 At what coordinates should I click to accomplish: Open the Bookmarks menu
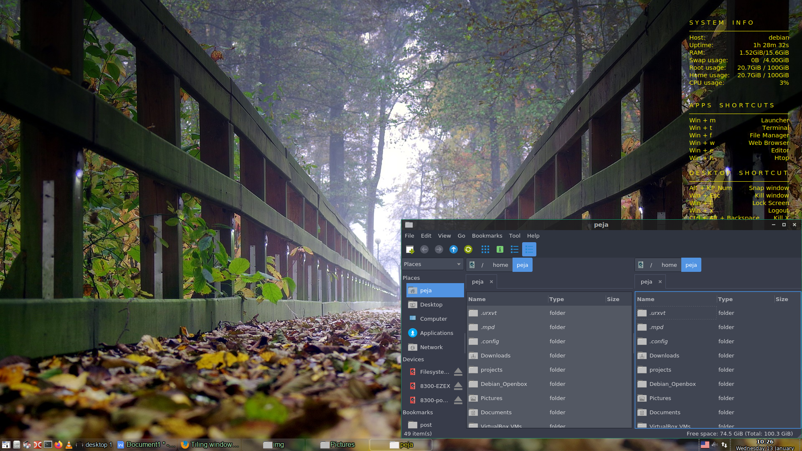[487, 235]
